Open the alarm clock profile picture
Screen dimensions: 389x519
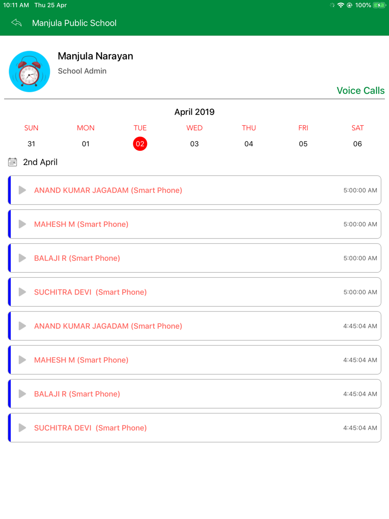click(30, 72)
